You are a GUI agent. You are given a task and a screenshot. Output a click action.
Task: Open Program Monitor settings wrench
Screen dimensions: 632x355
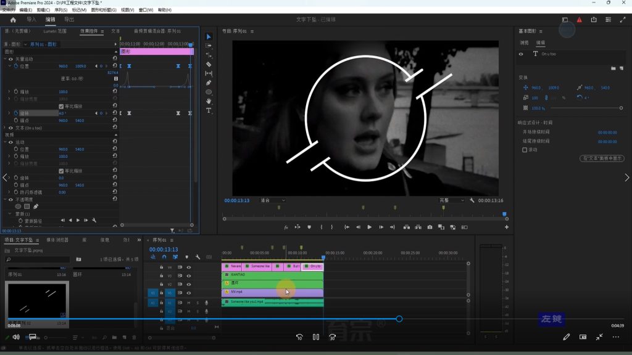[472, 200]
